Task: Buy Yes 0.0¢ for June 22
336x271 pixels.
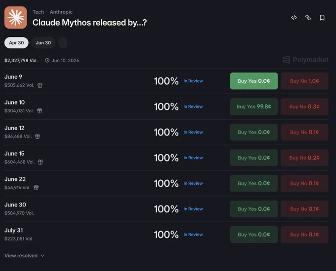Action: [253, 183]
